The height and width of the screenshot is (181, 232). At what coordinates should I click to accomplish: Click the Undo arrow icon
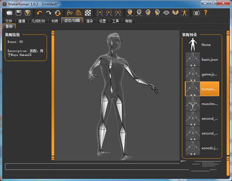pos(39,13)
